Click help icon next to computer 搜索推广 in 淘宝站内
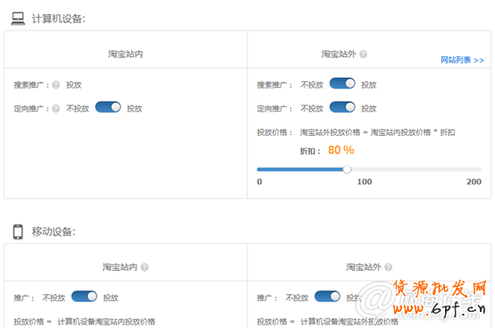Screen dimensions: 495x328 (56, 85)
